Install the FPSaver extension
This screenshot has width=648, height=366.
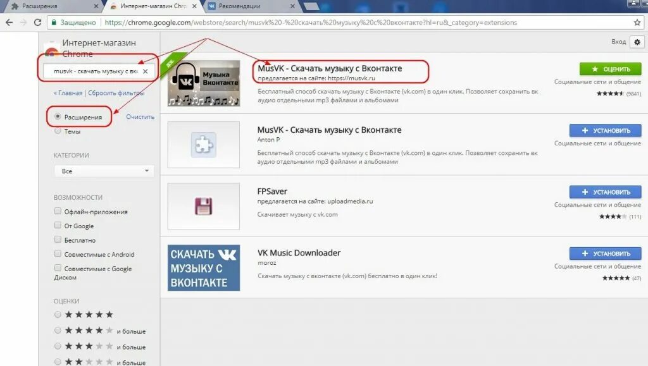click(x=606, y=192)
